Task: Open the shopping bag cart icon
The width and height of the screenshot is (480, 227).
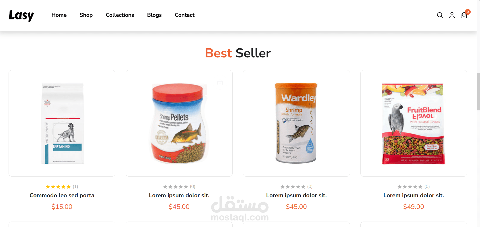Action: [x=464, y=15]
